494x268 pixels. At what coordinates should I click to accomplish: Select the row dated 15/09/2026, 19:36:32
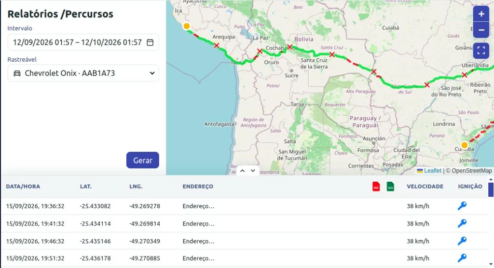244,206
